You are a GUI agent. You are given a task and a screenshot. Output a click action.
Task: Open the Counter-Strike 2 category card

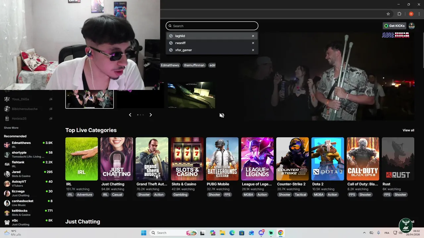click(292, 159)
